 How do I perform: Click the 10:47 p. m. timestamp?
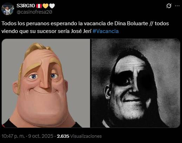13,136
